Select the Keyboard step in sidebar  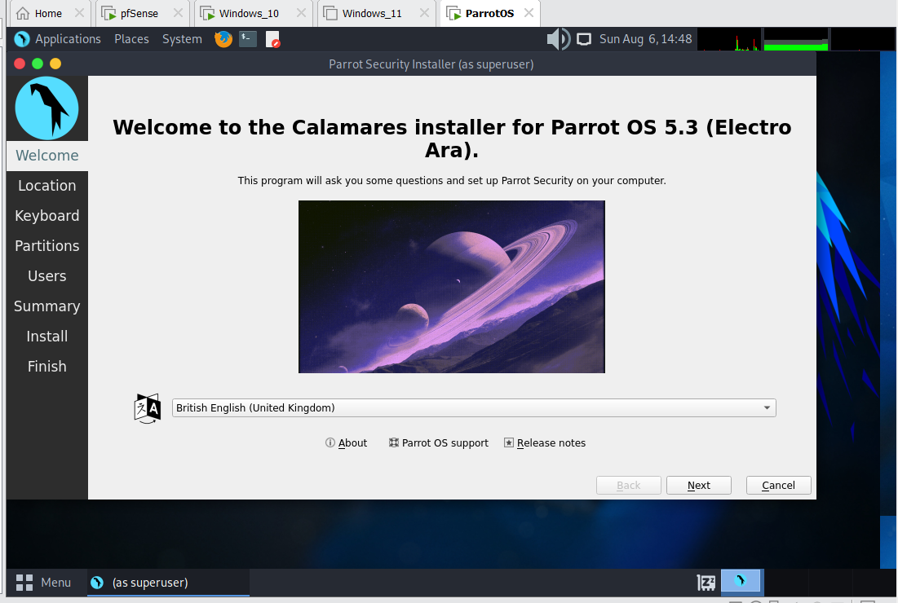(x=47, y=216)
